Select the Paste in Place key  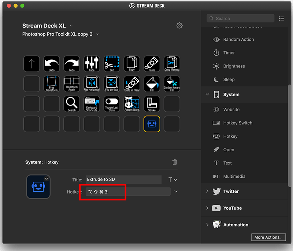pyautogui.click(x=132, y=84)
